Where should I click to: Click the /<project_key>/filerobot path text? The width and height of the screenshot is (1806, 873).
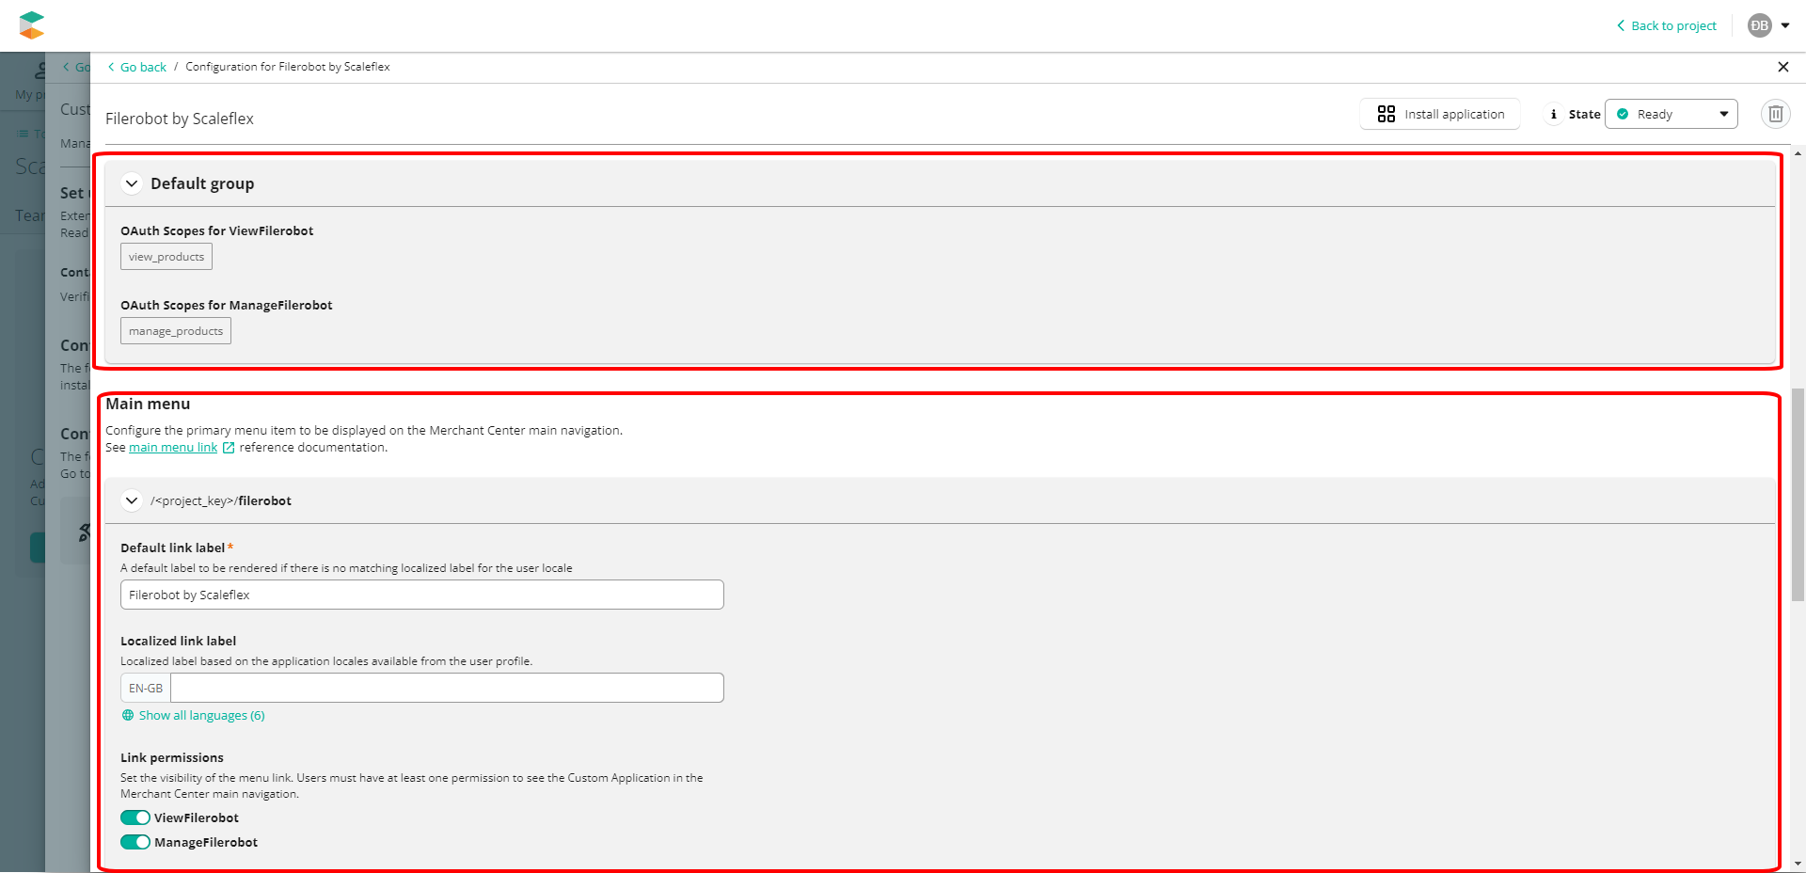coord(221,500)
